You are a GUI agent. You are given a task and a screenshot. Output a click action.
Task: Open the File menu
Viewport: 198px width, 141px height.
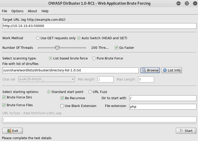[4, 11]
